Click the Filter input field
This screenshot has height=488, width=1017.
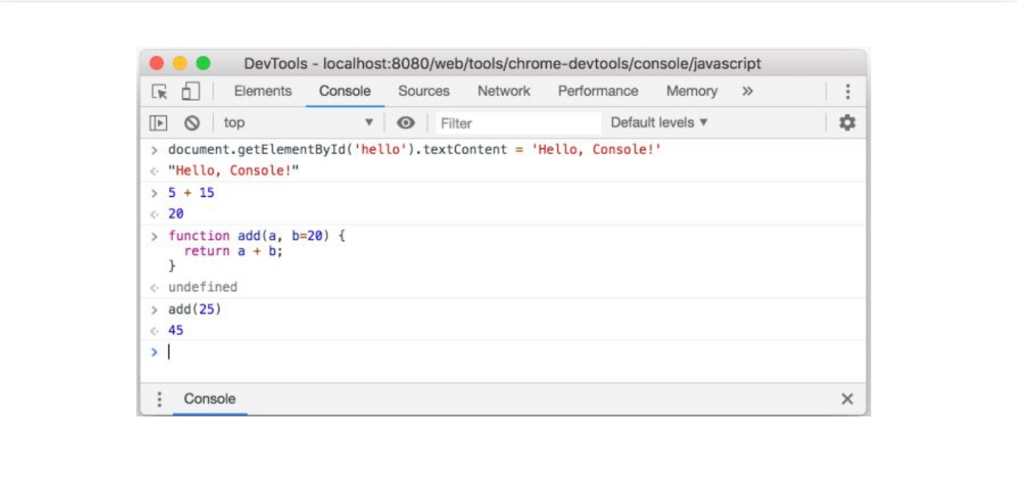coord(518,123)
